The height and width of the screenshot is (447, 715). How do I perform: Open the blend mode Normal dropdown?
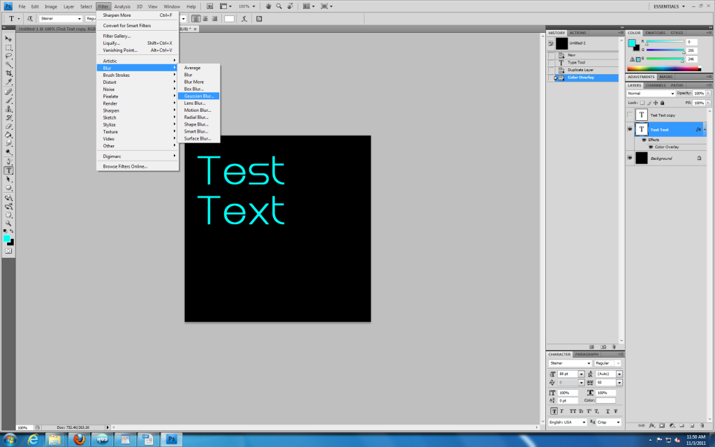pos(651,93)
